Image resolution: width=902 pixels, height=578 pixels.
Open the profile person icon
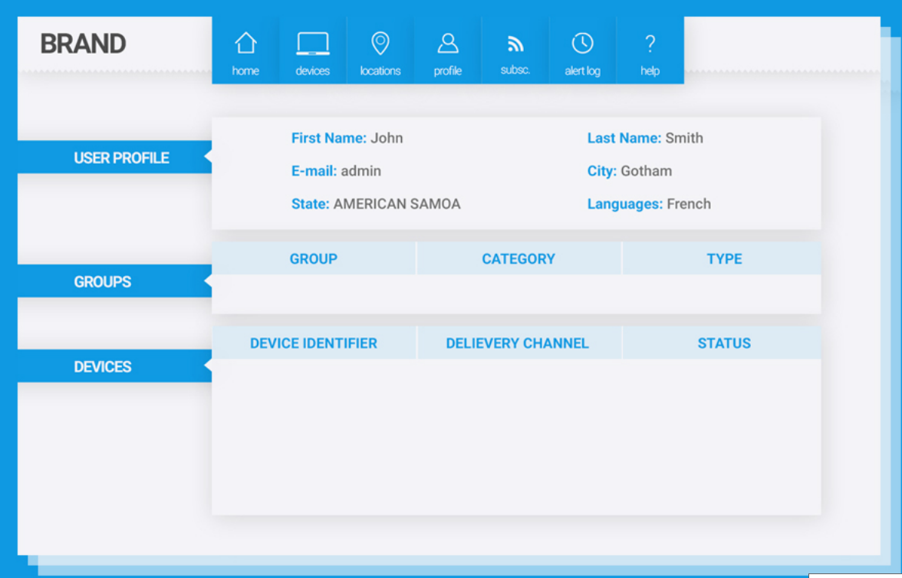point(448,44)
